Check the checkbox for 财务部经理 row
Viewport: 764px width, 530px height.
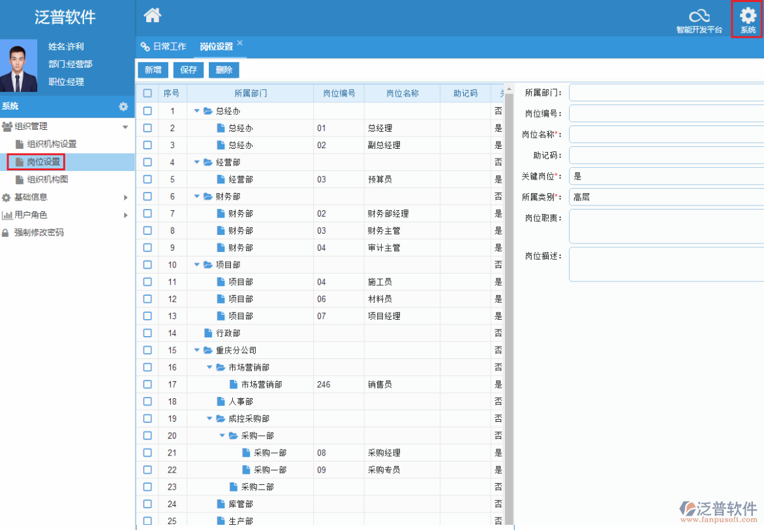point(147,213)
